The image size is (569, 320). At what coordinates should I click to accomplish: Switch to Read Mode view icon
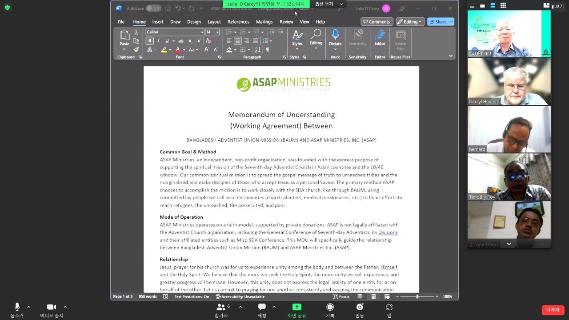click(x=360, y=296)
